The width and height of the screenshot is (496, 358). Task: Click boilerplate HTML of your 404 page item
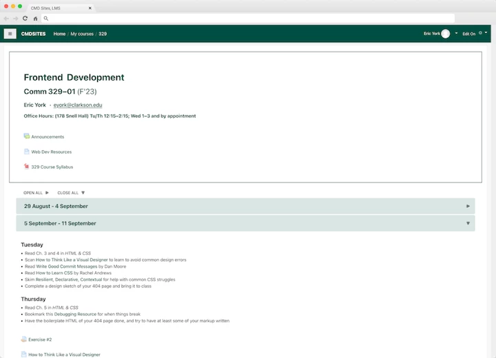(127, 321)
